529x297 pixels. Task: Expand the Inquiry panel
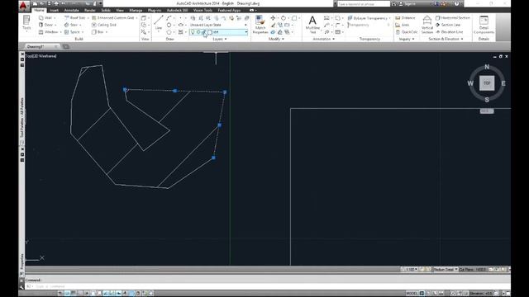[407, 39]
